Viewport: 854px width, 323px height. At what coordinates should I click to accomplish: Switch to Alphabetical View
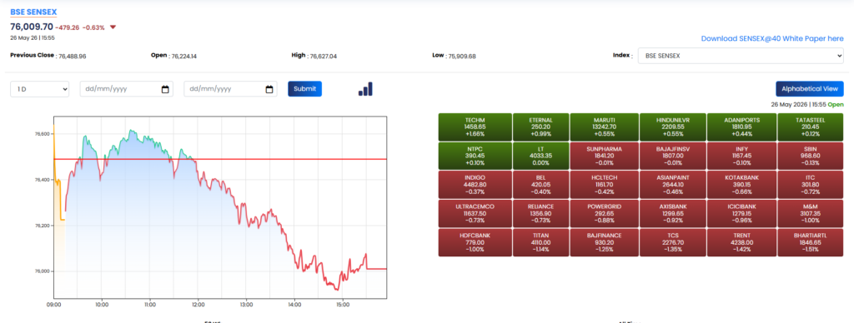click(x=809, y=88)
